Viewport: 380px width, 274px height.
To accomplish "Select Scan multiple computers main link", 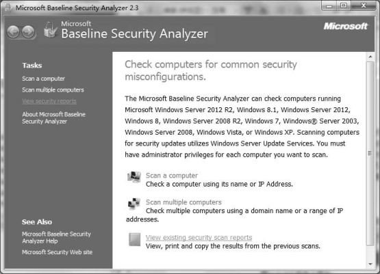I will click(183, 202).
